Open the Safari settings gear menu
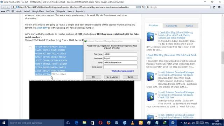The image size is (224, 126). (x=220, y=7)
